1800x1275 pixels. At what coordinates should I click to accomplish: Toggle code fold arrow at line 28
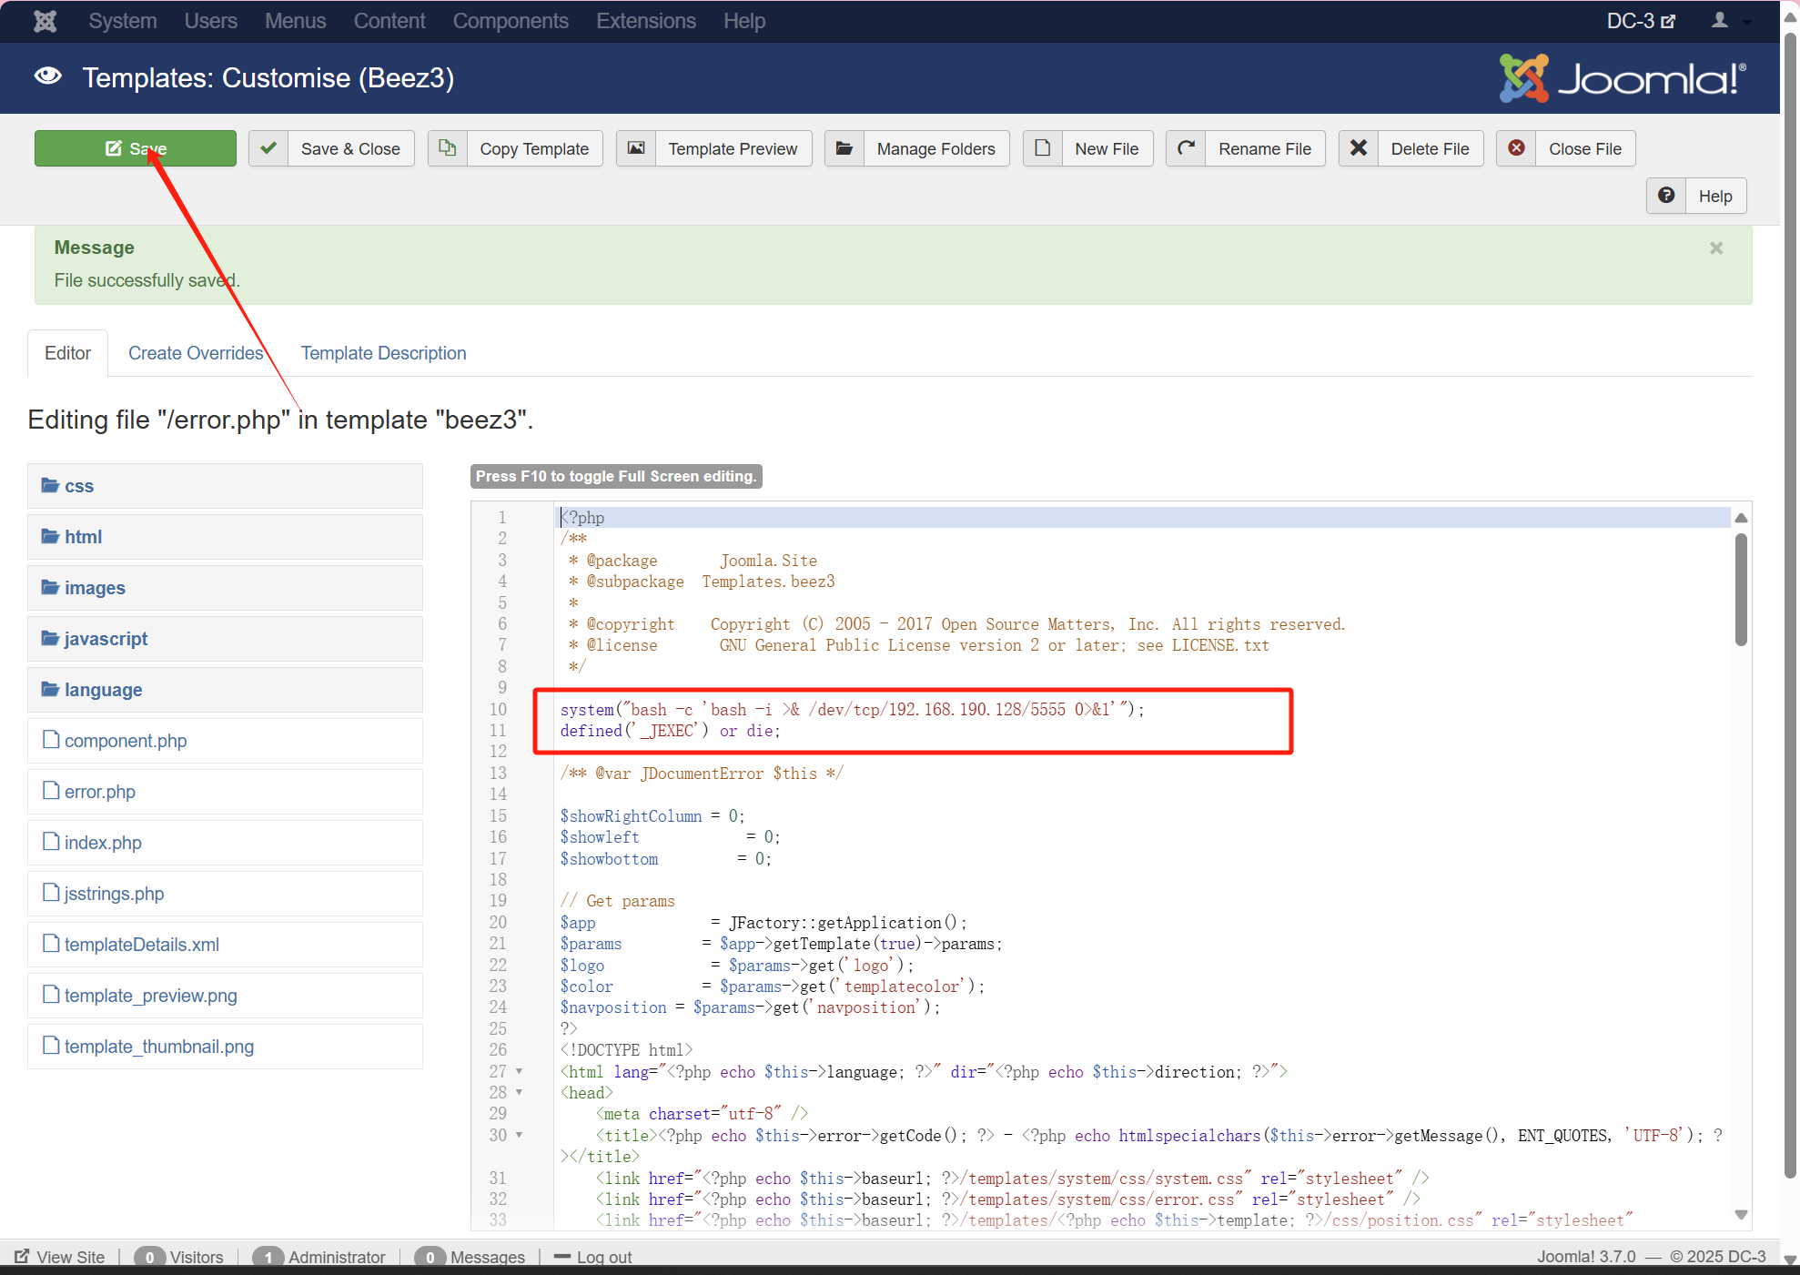(x=520, y=1092)
